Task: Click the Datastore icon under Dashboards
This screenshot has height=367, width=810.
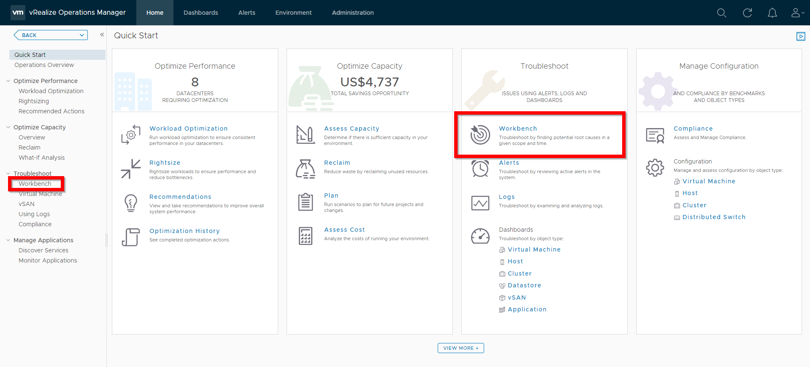Action: click(502, 286)
